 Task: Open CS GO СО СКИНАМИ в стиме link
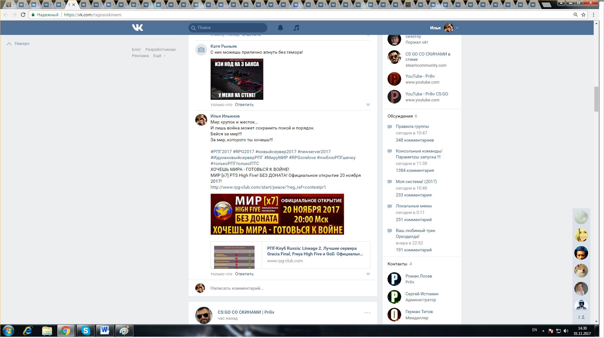coord(428,57)
